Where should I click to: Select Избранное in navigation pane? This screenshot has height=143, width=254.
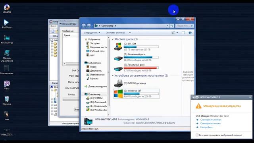click(92, 39)
